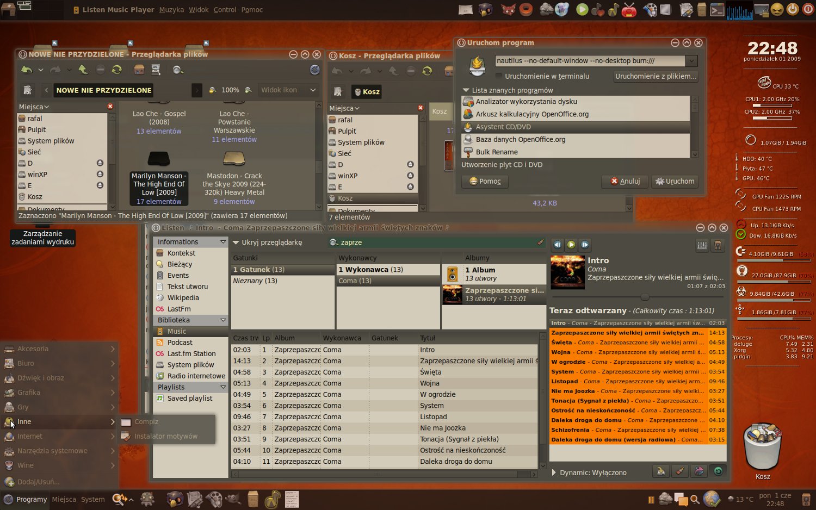Eject winXP drive in NOWE NIE PRZYDZIELONE sidebar
This screenshot has height=510, width=816.
pos(100,174)
